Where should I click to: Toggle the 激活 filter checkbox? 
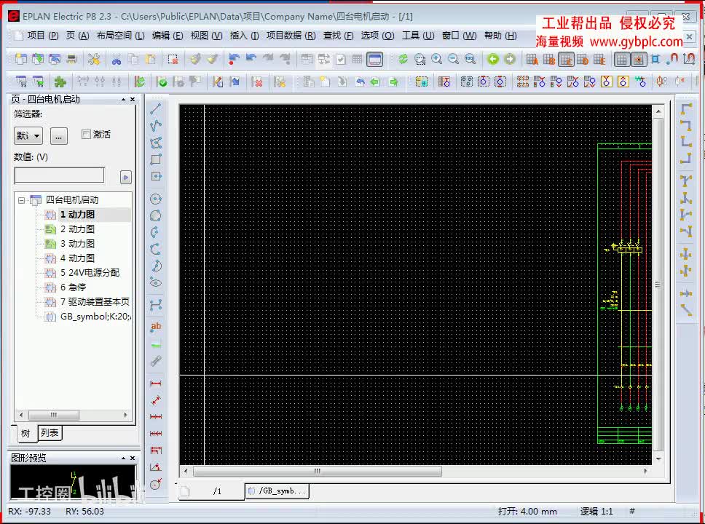(86, 134)
